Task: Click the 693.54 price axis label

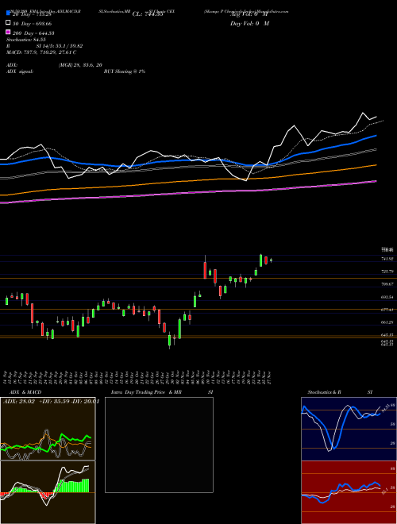Action: (387, 297)
